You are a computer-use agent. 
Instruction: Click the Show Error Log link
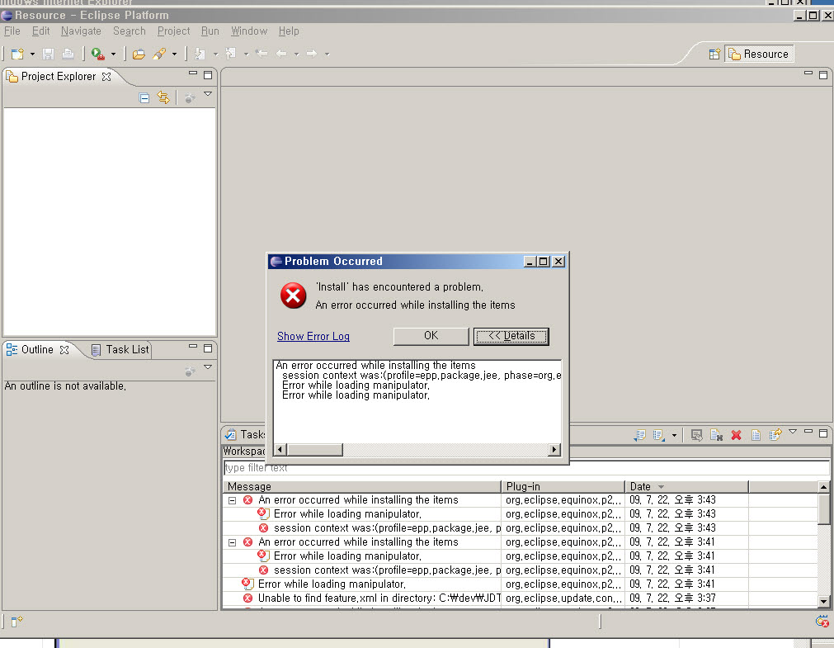tap(313, 337)
